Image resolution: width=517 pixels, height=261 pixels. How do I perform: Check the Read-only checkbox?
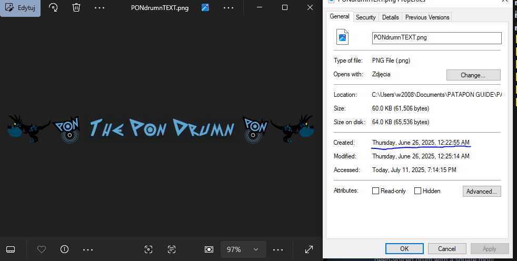[375, 191]
